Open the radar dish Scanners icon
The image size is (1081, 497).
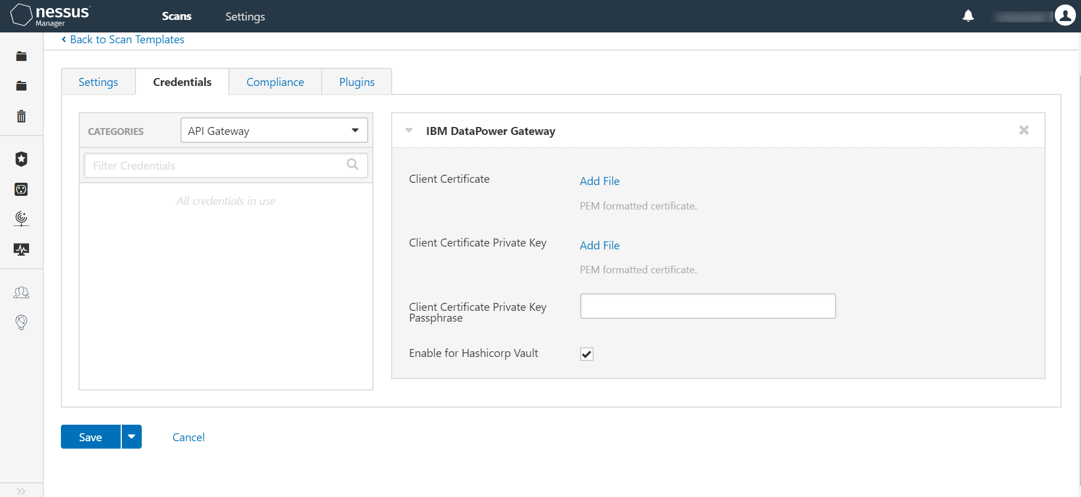(x=22, y=219)
